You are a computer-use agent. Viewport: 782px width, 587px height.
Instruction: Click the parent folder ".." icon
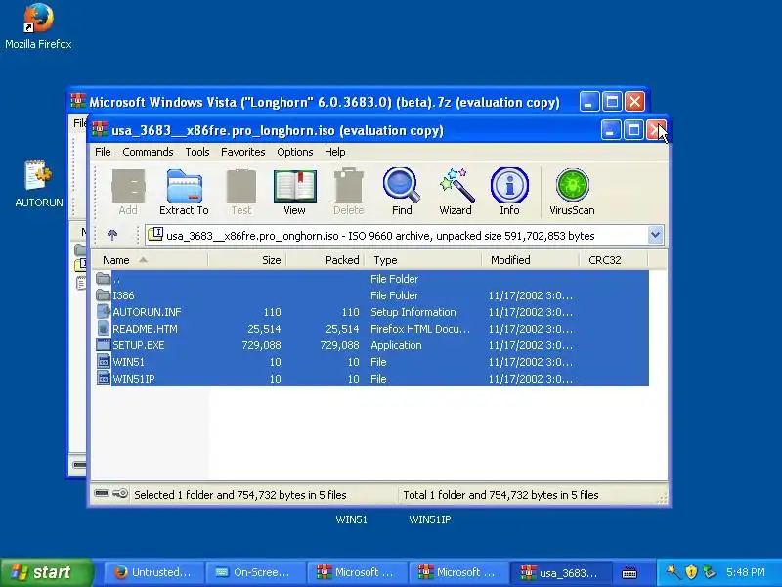pos(104,279)
